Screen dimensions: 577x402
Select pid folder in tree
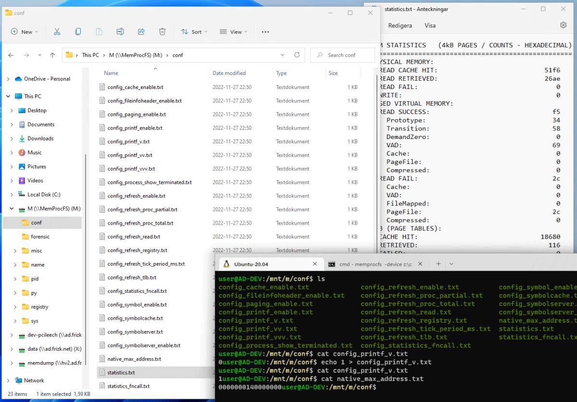coord(35,279)
